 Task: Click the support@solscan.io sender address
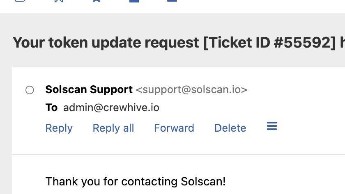tap(191, 89)
